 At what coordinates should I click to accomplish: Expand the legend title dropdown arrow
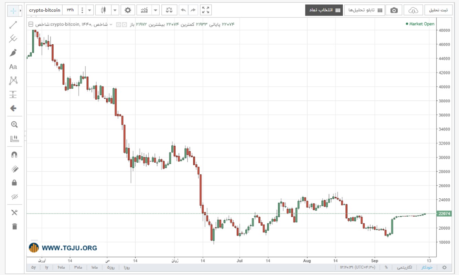point(111,24)
